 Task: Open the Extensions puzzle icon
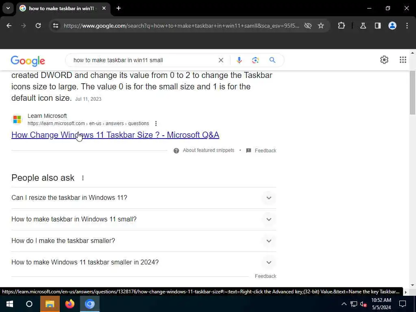341,26
